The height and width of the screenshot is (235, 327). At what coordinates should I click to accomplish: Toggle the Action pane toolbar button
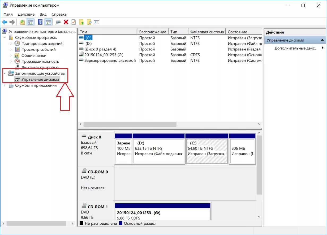48,22
